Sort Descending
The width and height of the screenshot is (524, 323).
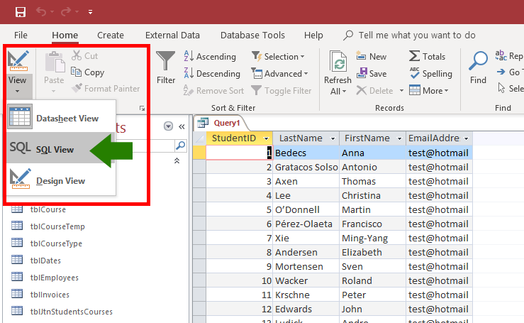(x=212, y=73)
